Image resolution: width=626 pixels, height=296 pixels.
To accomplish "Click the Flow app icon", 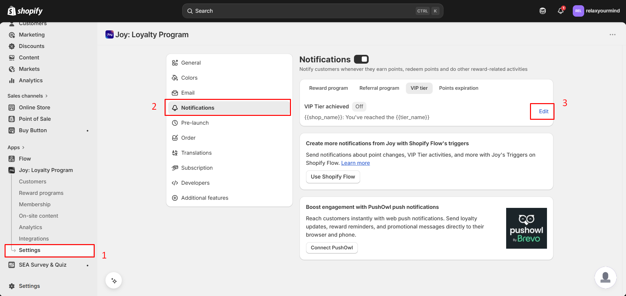I will coord(12,159).
